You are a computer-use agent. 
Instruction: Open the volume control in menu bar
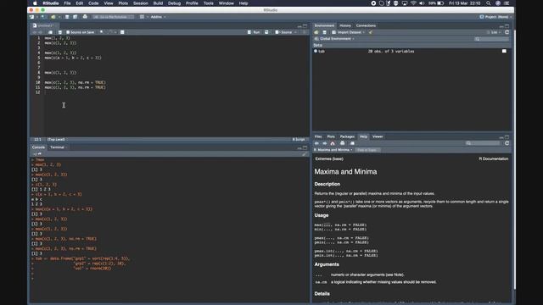click(x=422, y=3)
